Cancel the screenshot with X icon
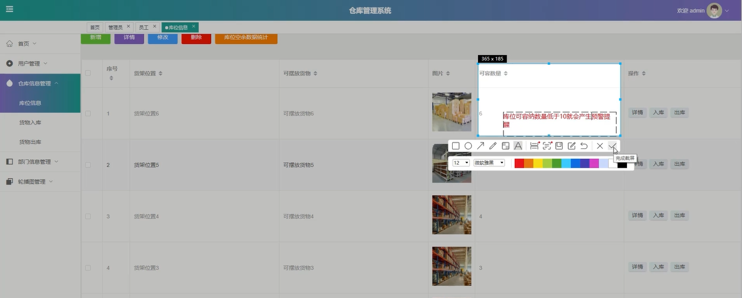This screenshot has width=742, height=298. (x=600, y=146)
